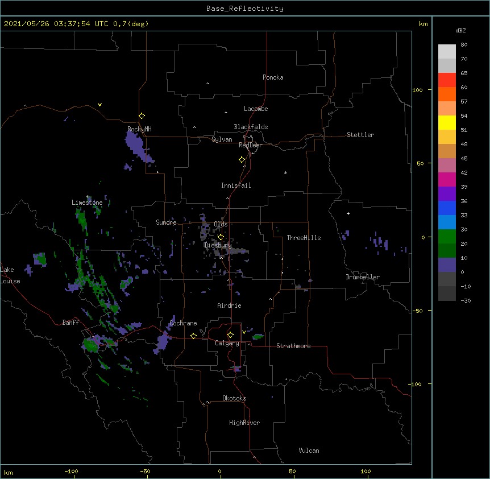Click the yellow diamond marker near RockyMH
490x479 pixels.
coord(142,115)
